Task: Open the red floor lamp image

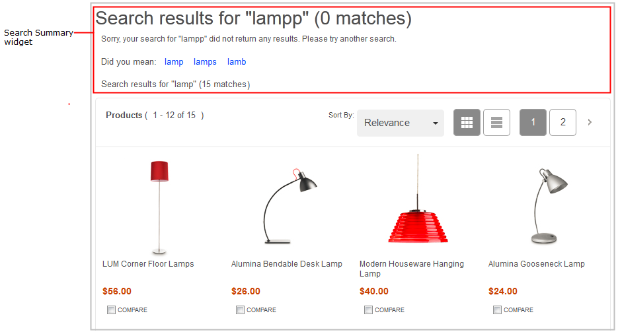Action: point(159,206)
